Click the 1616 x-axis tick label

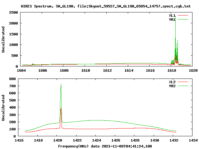click(150, 70)
